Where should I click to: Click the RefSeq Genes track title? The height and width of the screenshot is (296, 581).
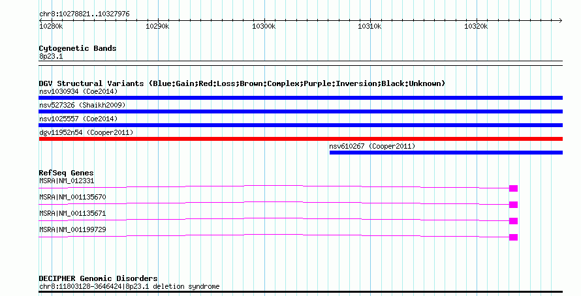[x=66, y=173]
